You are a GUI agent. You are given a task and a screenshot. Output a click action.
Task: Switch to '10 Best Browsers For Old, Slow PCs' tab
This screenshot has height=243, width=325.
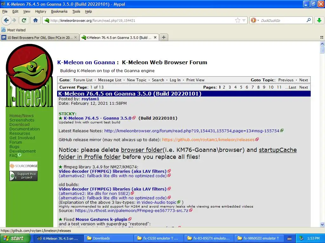[x=40, y=37]
